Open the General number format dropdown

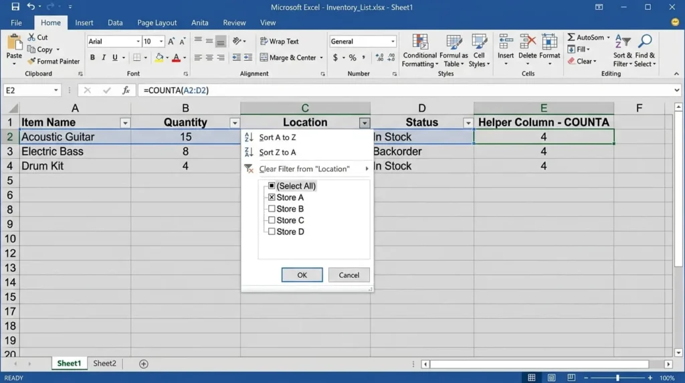[x=393, y=41]
